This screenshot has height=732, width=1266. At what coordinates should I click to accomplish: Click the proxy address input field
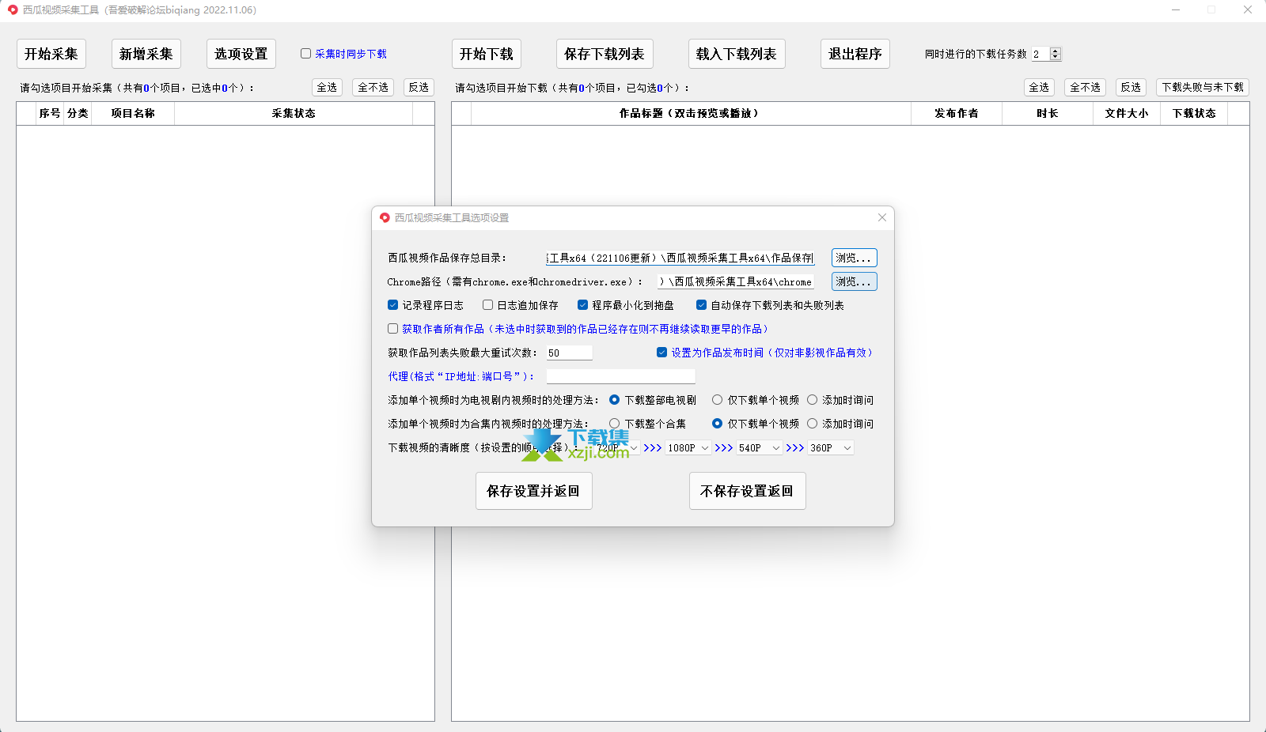click(620, 376)
